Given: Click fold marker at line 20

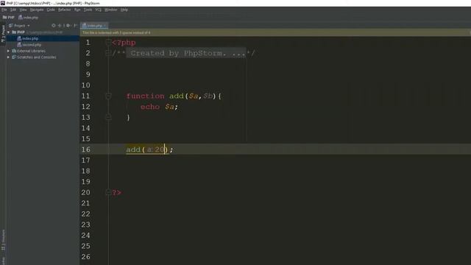Looking at the screenshot, I should 108,192.
